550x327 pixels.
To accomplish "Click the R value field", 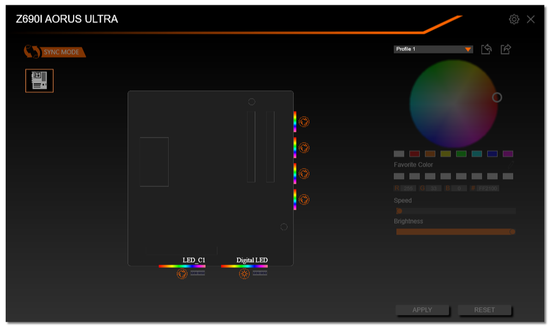I will pyautogui.click(x=408, y=189).
